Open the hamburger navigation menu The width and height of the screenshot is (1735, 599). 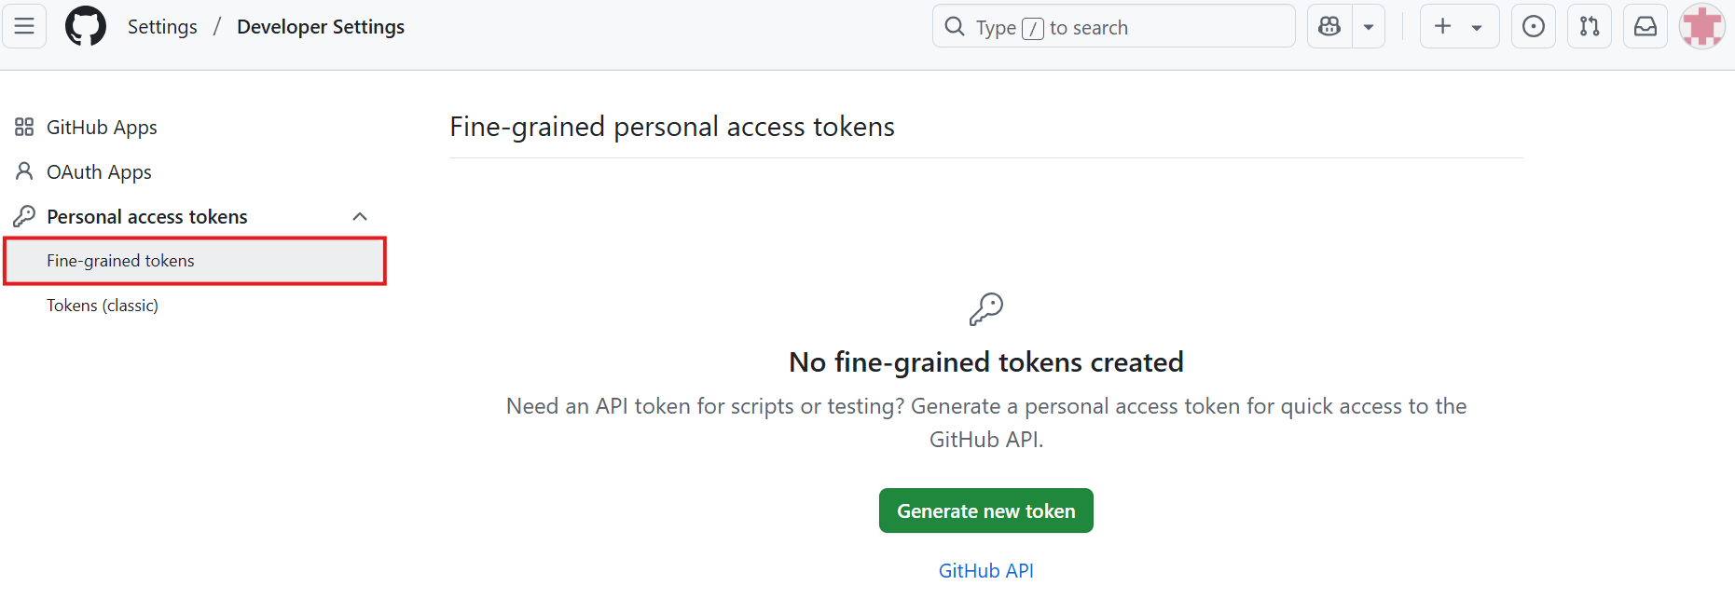coord(24,26)
